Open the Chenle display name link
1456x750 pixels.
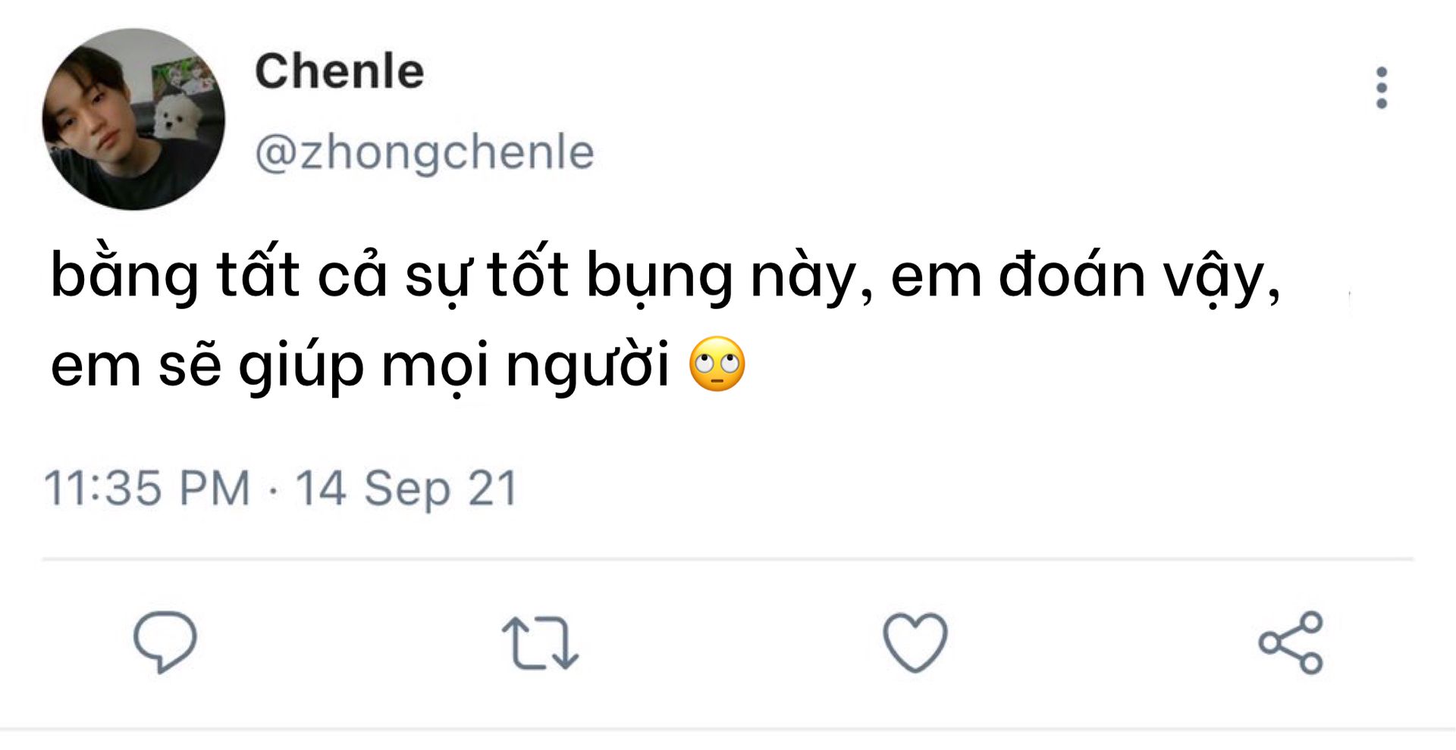[339, 71]
